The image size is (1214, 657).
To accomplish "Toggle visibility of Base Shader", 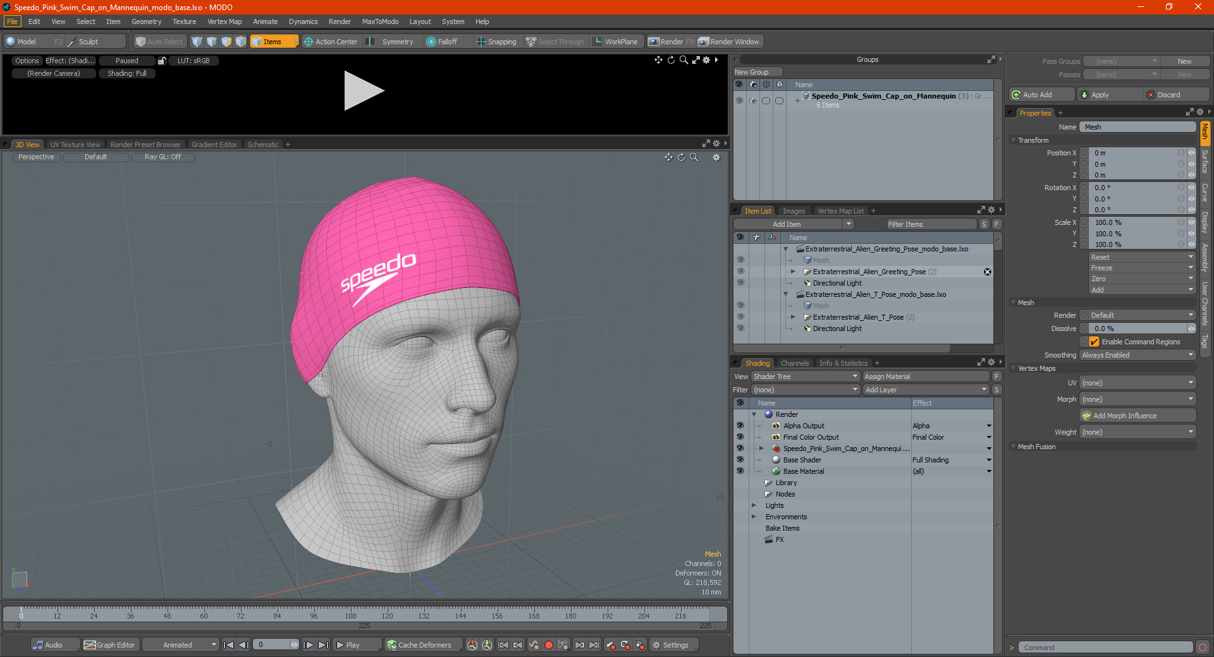I will coord(740,460).
